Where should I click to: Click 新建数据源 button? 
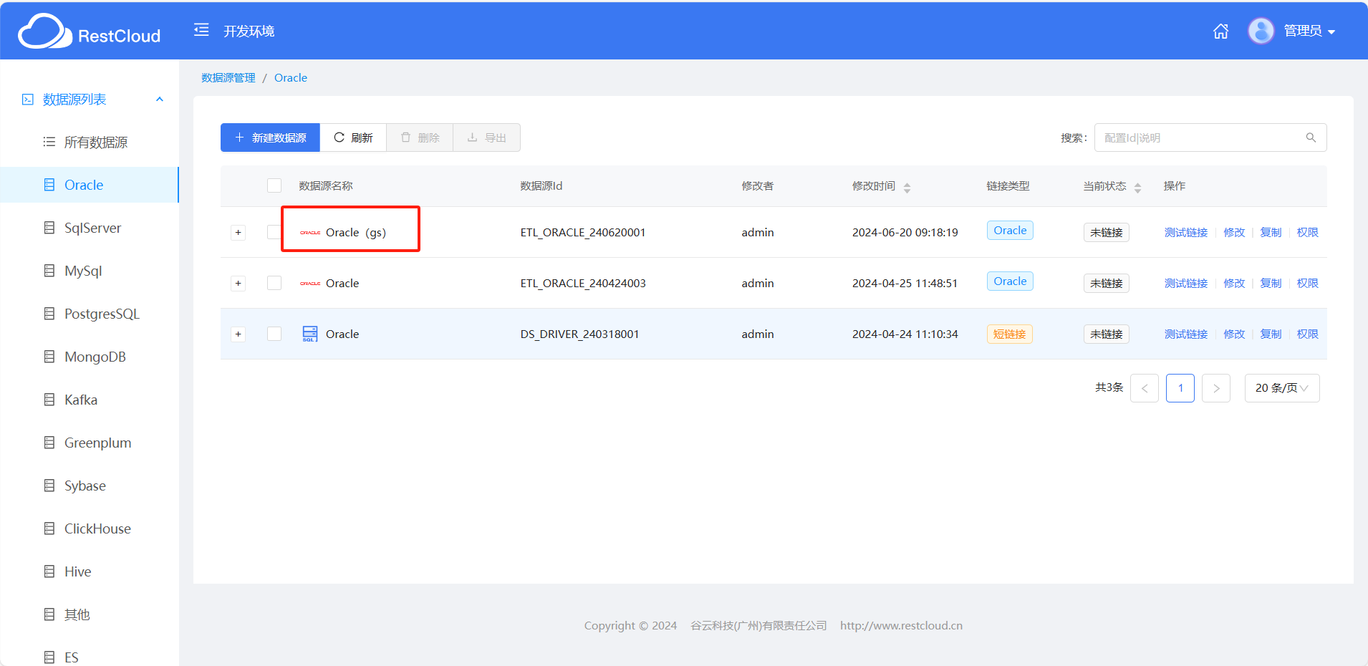(270, 137)
